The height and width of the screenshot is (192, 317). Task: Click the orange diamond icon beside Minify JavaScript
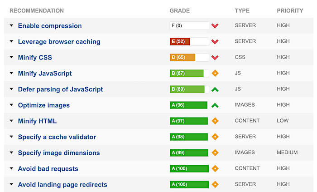[215, 74]
